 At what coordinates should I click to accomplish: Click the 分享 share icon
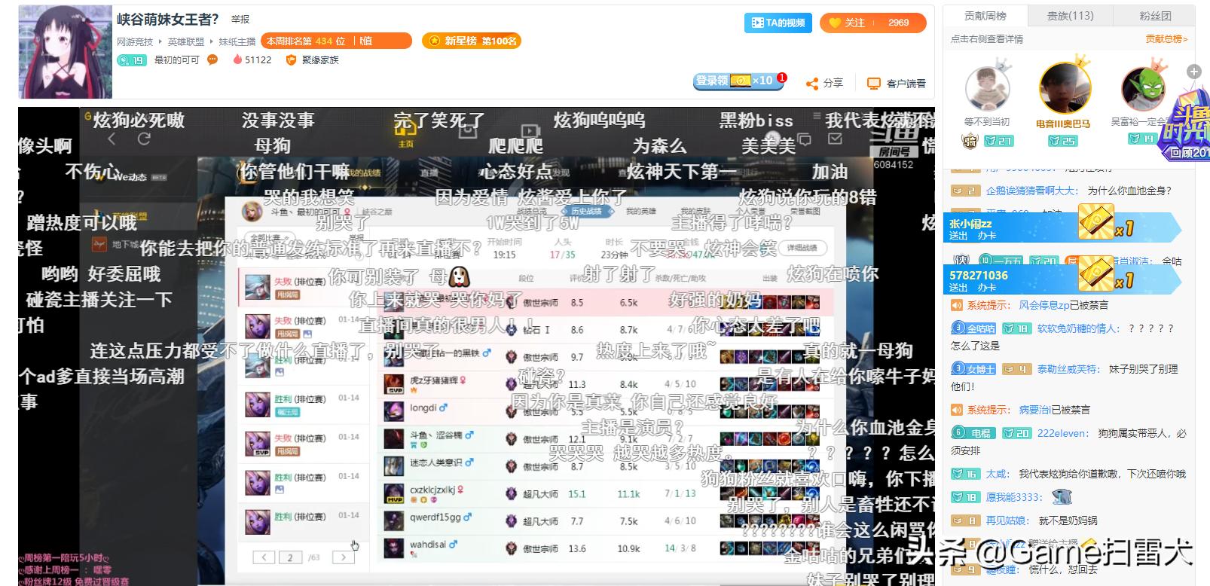click(811, 84)
